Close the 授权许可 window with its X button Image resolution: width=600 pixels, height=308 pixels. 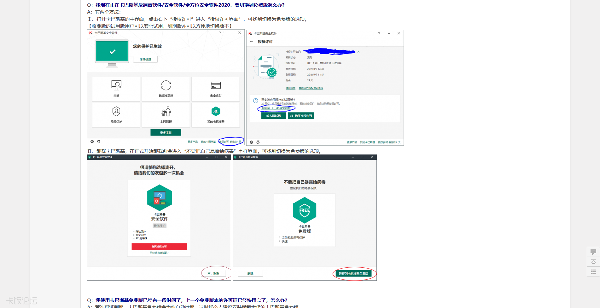tap(399, 33)
